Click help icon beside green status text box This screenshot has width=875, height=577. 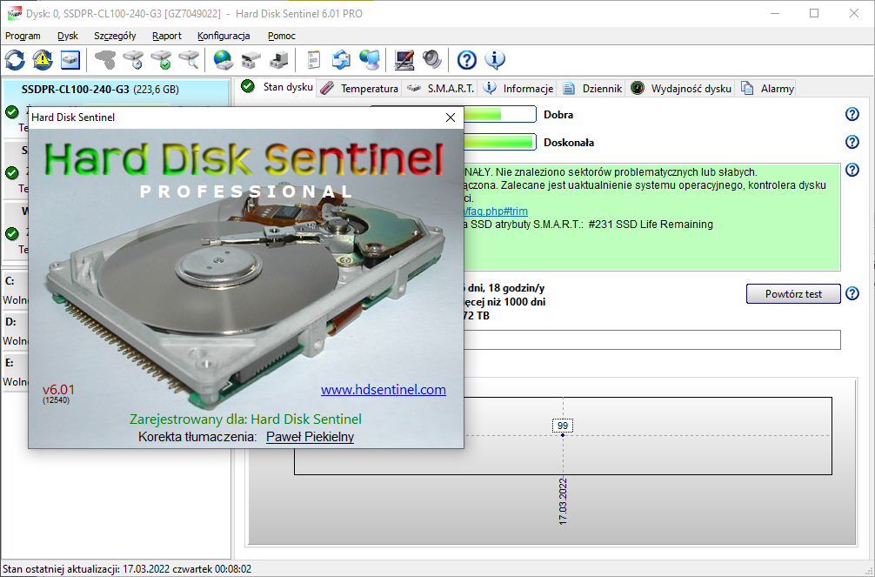click(852, 170)
